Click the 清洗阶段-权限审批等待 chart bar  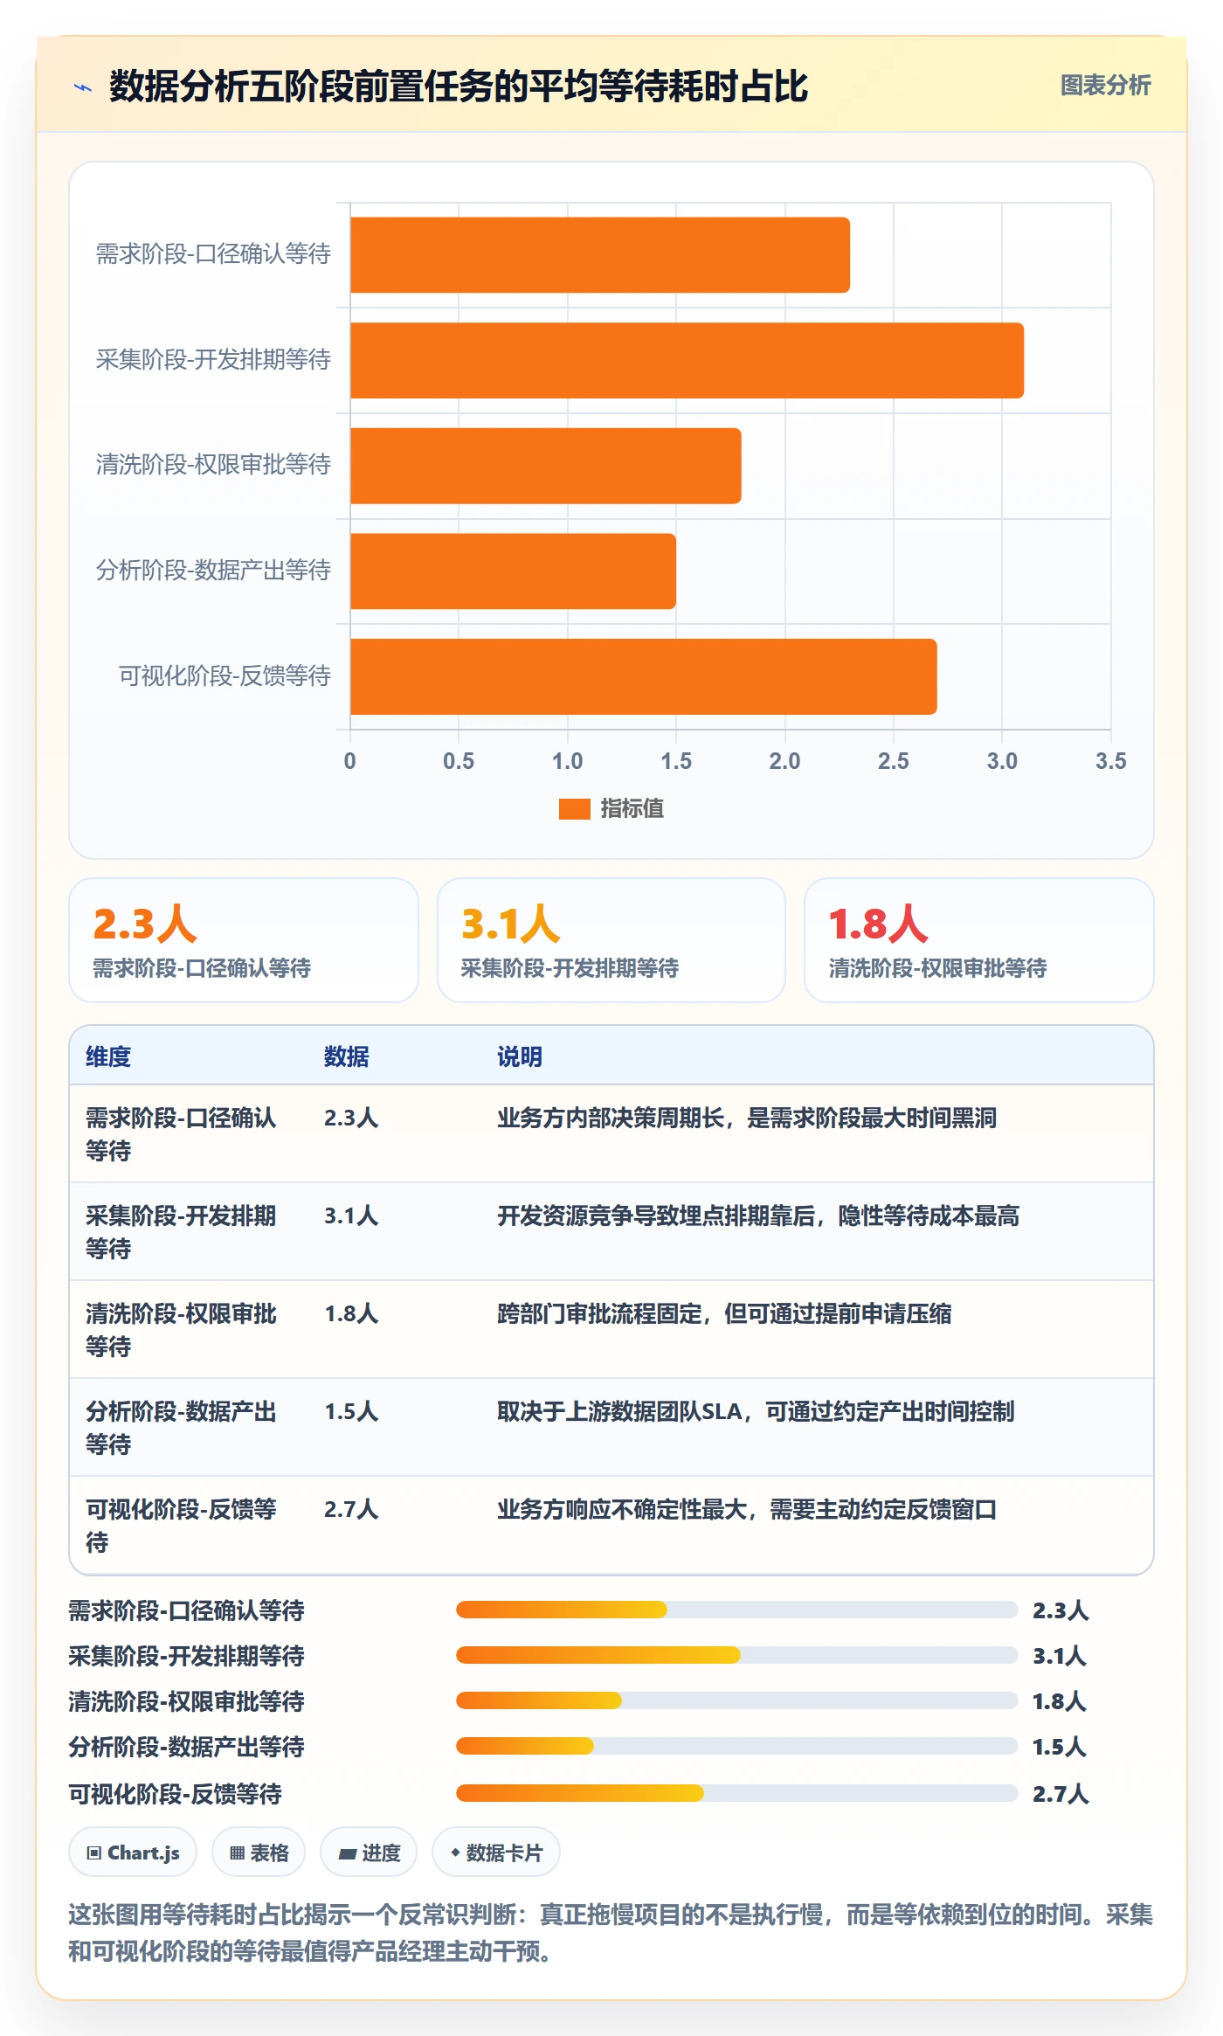point(545,466)
